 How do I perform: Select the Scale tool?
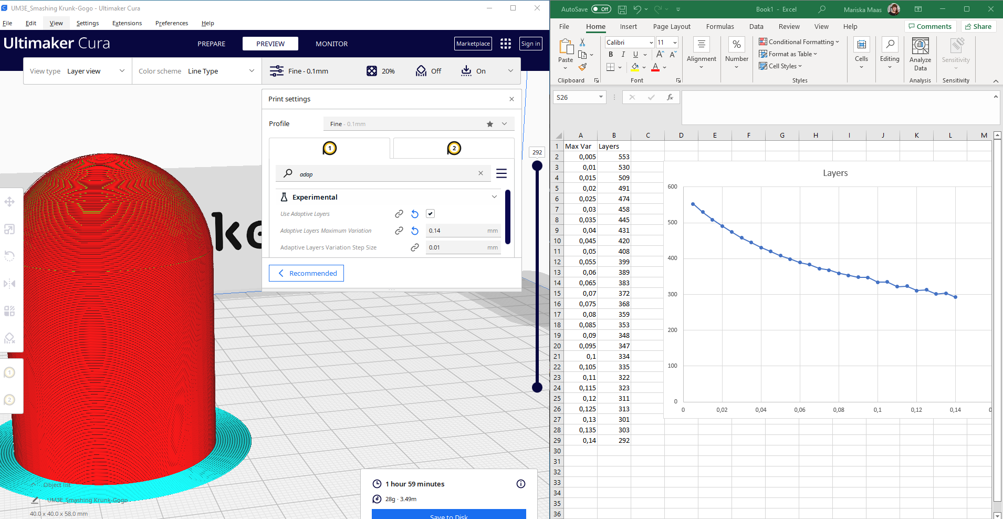(x=9, y=229)
